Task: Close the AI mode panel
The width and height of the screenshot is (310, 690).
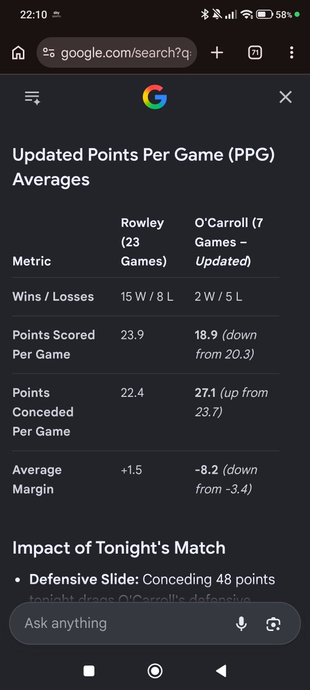Action: pyautogui.click(x=285, y=97)
